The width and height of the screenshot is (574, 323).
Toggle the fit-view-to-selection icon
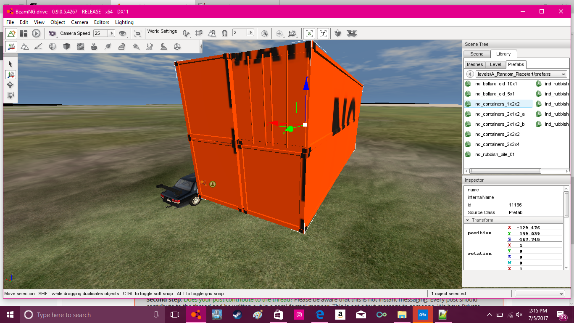pyautogui.click(x=309, y=33)
